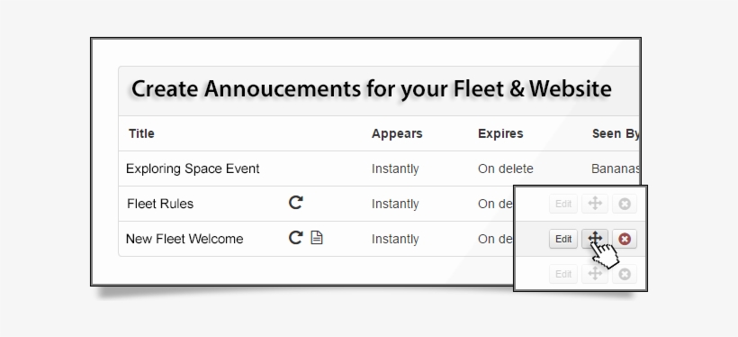Click the faded Edit button in top inset row

point(563,204)
